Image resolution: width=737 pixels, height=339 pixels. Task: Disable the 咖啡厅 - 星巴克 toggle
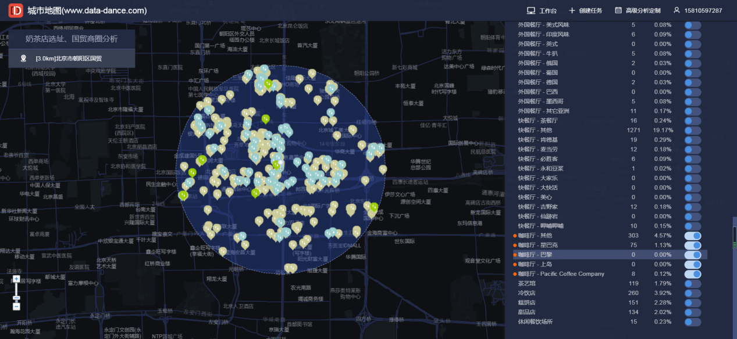tap(693, 245)
